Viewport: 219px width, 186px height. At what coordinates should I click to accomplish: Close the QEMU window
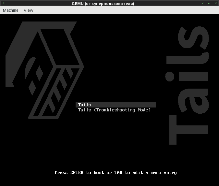[215, 3]
